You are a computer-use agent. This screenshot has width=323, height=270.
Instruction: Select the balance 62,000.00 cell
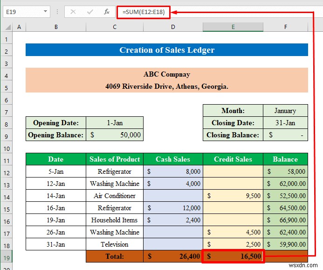(286, 184)
